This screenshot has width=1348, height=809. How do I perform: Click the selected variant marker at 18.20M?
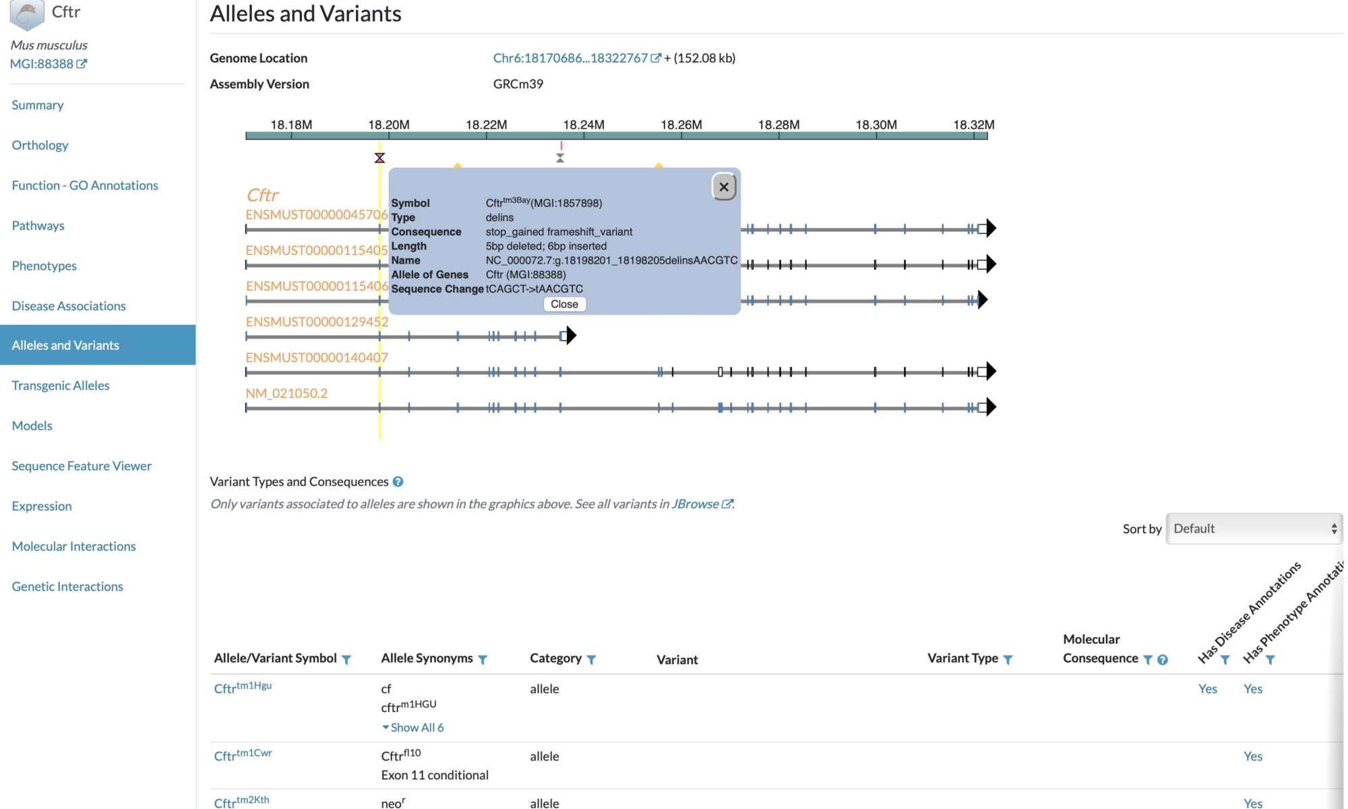[379, 158]
